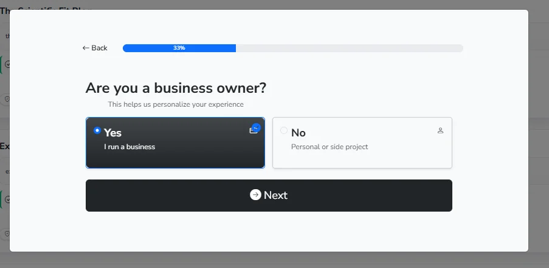The width and height of the screenshot is (549, 268).
Task: Click the circled arrow icon in Next button
Action: tap(255, 195)
